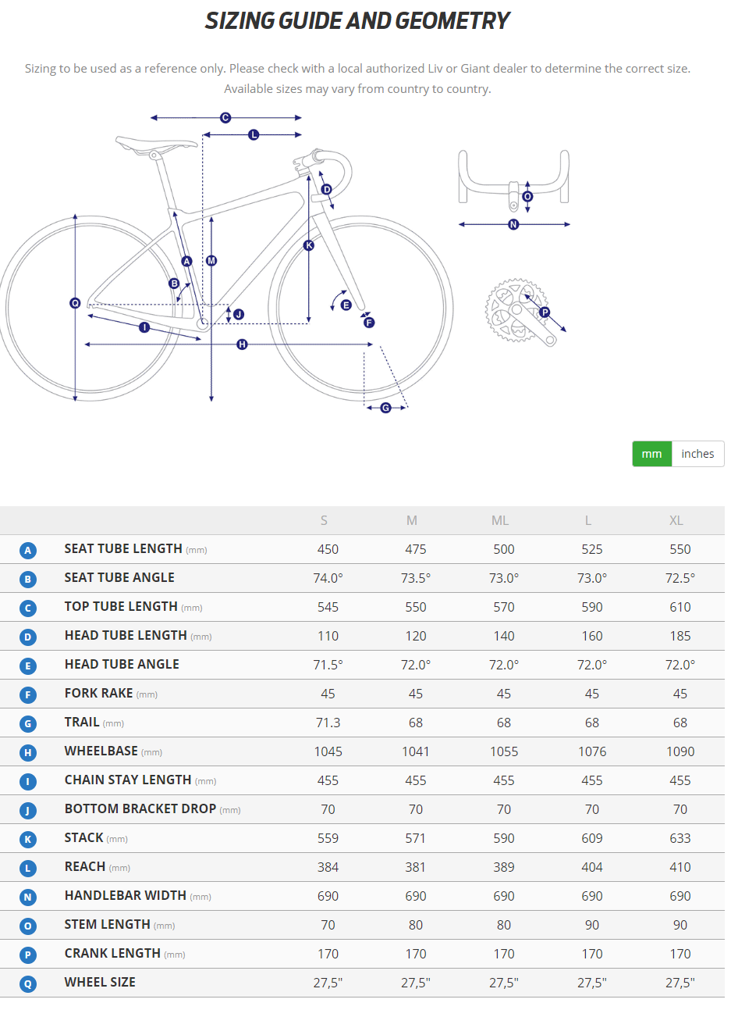Click the blue D icon beside Head Tube Length
The width and height of the screenshot is (731, 1010).
coord(28,637)
